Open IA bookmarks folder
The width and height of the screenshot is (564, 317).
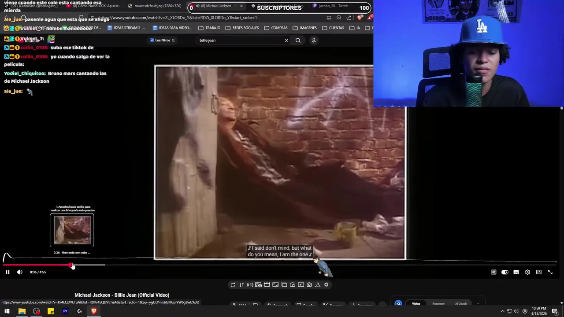(x=355, y=28)
